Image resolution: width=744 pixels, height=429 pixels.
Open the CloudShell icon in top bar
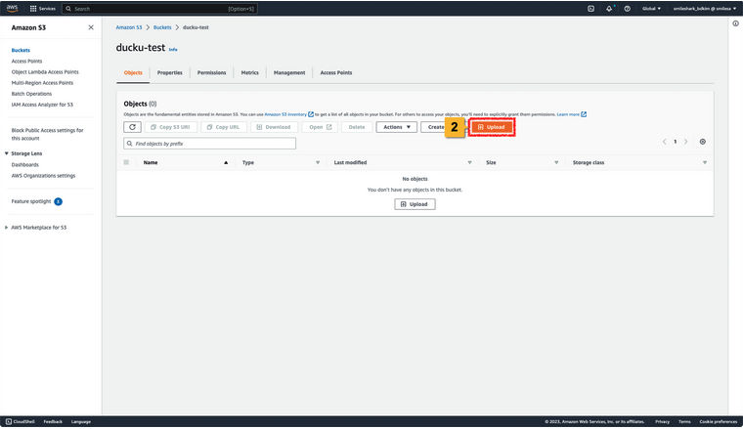(x=591, y=8)
